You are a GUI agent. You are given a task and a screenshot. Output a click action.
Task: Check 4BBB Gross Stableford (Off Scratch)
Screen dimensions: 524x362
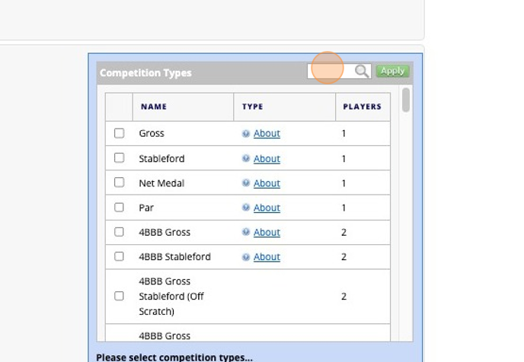(x=119, y=296)
